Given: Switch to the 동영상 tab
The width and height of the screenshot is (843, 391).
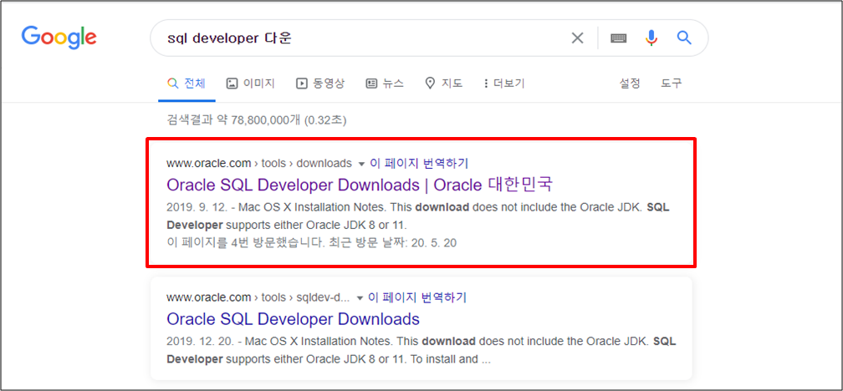Looking at the screenshot, I should (320, 84).
